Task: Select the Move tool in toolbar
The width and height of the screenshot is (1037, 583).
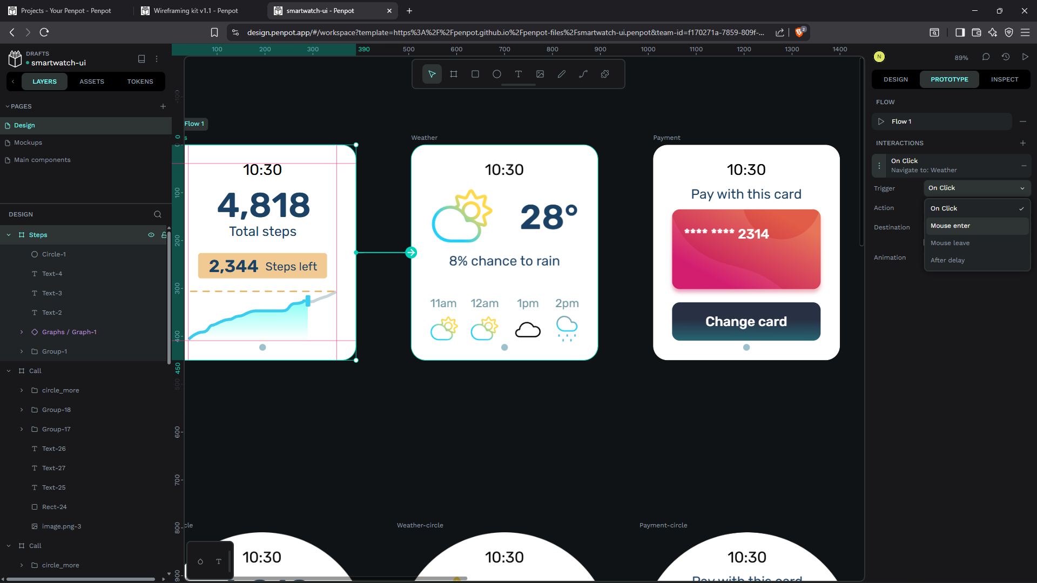Action: click(x=432, y=74)
